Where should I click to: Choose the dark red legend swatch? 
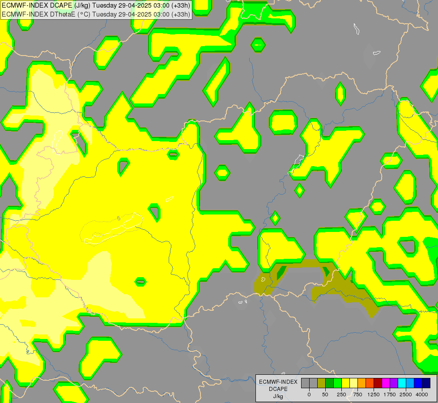point(378,383)
